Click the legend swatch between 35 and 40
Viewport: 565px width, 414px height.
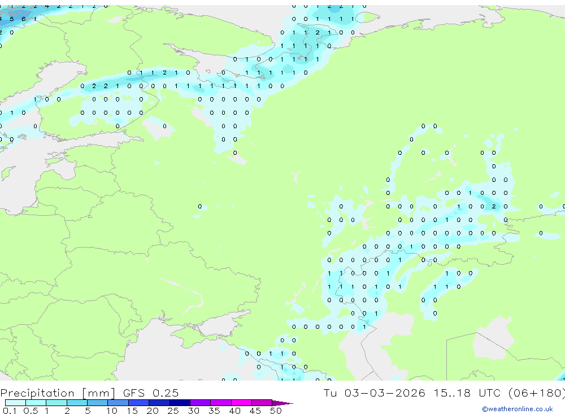point(221,403)
